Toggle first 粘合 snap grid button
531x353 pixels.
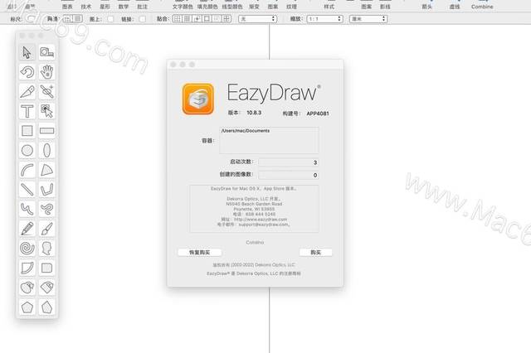pyautogui.click(x=178, y=19)
